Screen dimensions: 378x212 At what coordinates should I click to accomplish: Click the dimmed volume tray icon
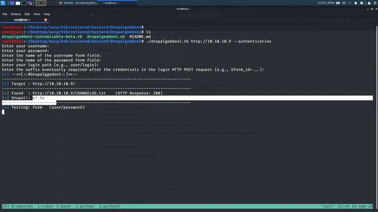pyautogui.click(x=350, y=3)
